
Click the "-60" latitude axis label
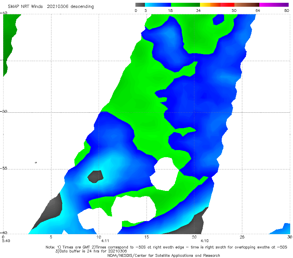coord(4,233)
